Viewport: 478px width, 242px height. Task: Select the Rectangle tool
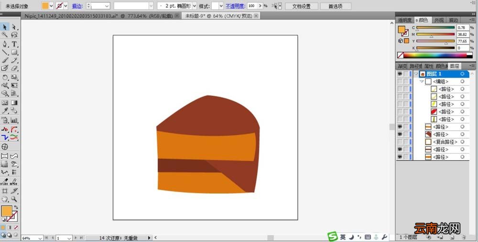(14, 52)
